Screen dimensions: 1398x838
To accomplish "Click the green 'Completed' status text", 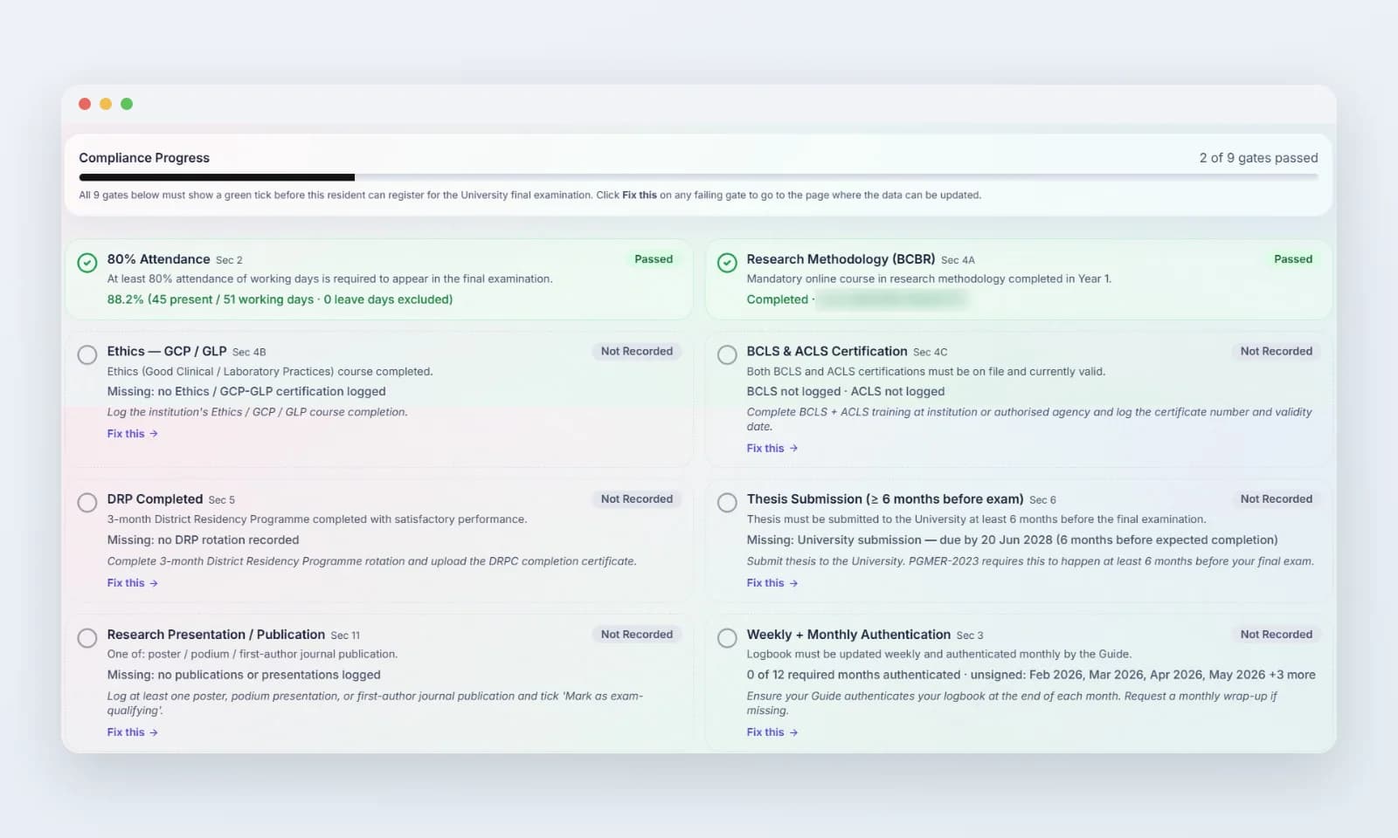I will [x=778, y=299].
